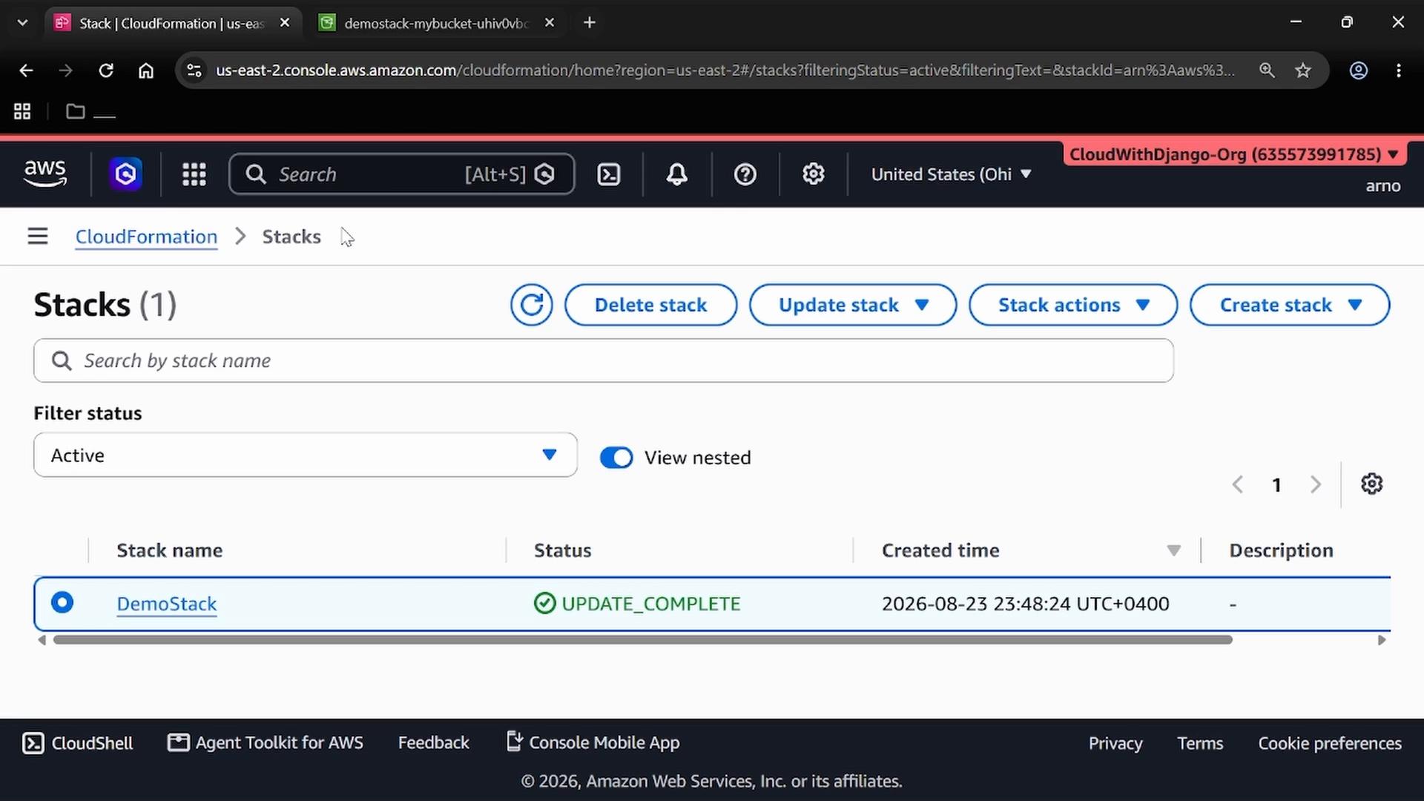Screen dimensions: 1424x801
Task: Toggle the View nested switch
Action: [616, 458]
